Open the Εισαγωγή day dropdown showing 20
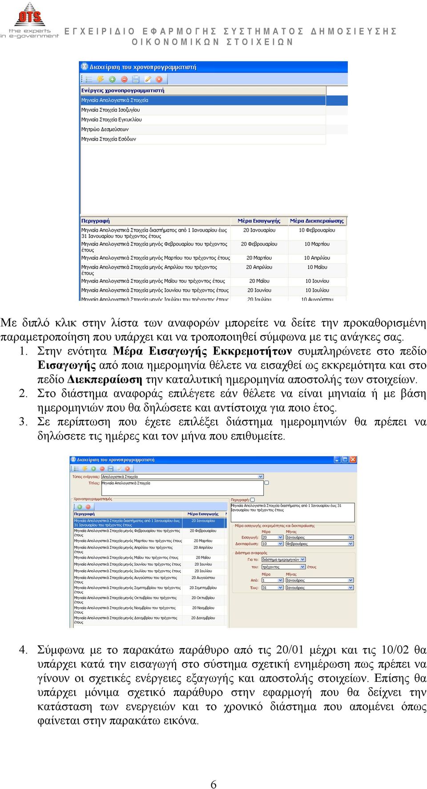 coord(280,537)
